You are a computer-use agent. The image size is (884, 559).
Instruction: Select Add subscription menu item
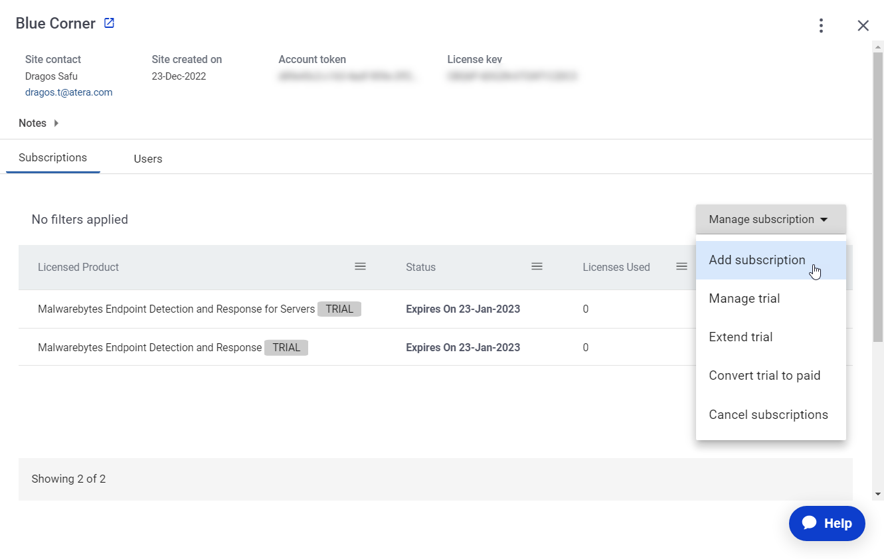coord(771,260)
